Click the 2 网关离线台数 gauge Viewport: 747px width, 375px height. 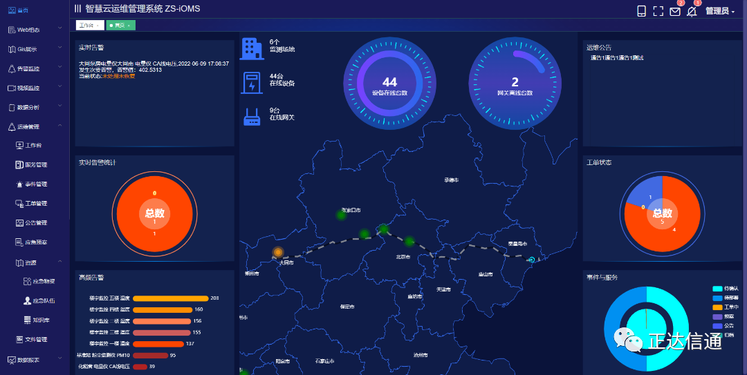(515, 84)
